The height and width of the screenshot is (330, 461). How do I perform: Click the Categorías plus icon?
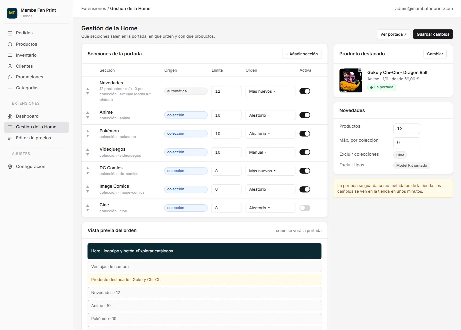[x=10, y=88]
